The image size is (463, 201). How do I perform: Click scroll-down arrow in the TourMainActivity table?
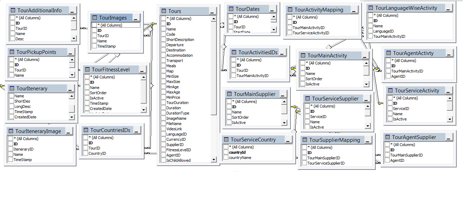[x=366, y=84]
